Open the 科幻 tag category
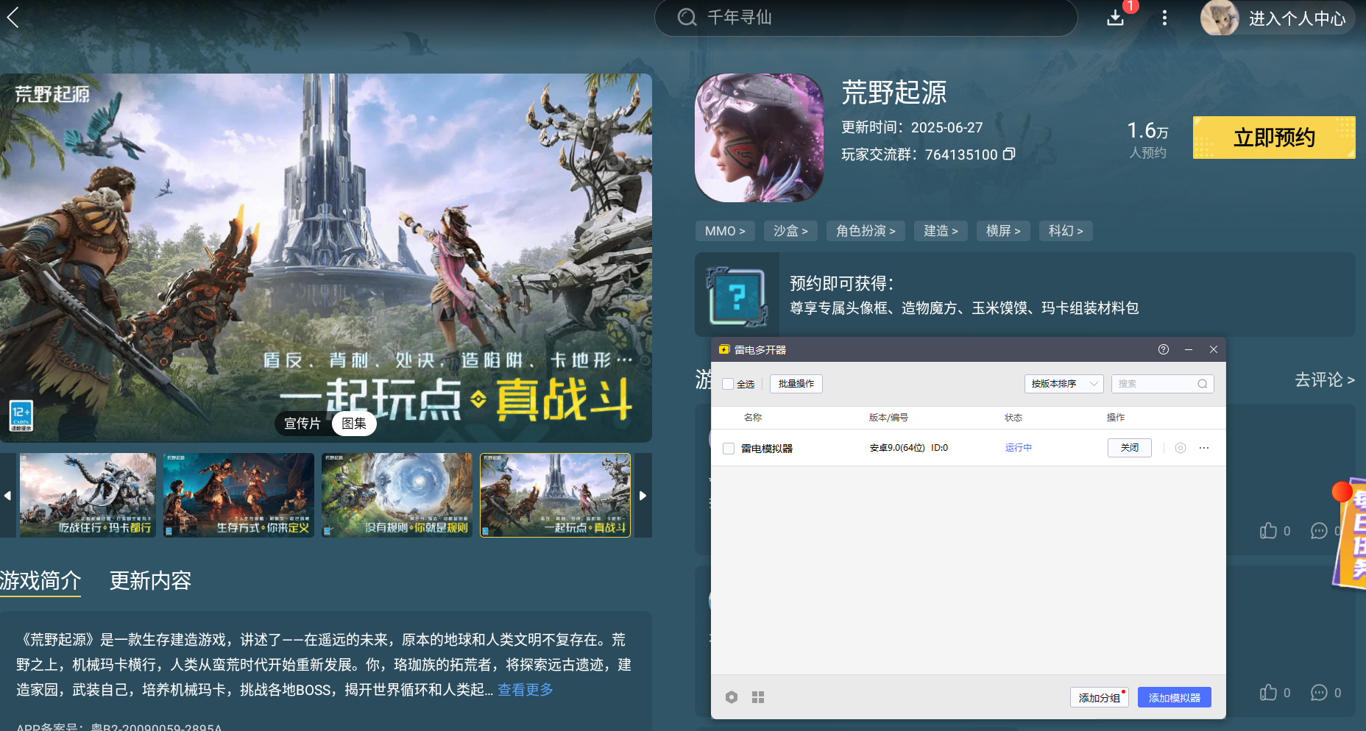Viewport: 1366px width, 731px height. (1066, 231)
